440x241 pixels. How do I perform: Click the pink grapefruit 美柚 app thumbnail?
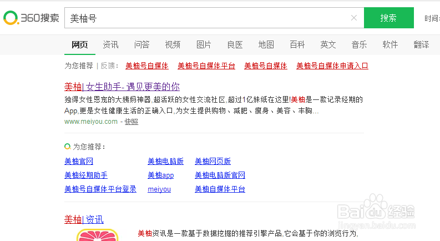[x=97, y=235]
